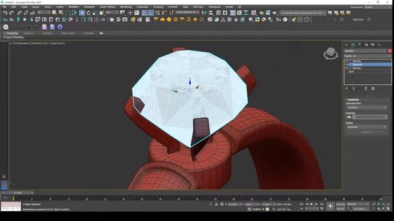Open the Create Selection Set dropdown

tap(187, 12)
